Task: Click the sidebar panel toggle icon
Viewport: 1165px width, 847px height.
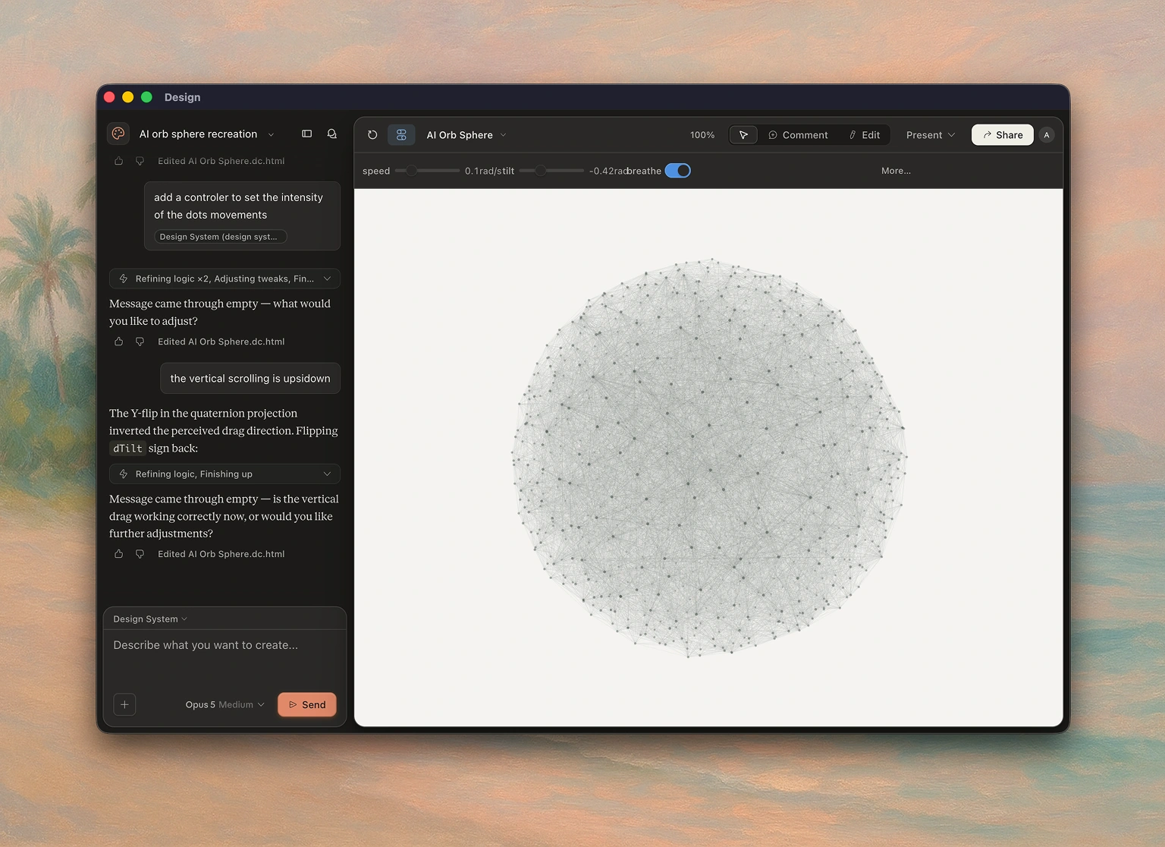Action: click(307, 134)
